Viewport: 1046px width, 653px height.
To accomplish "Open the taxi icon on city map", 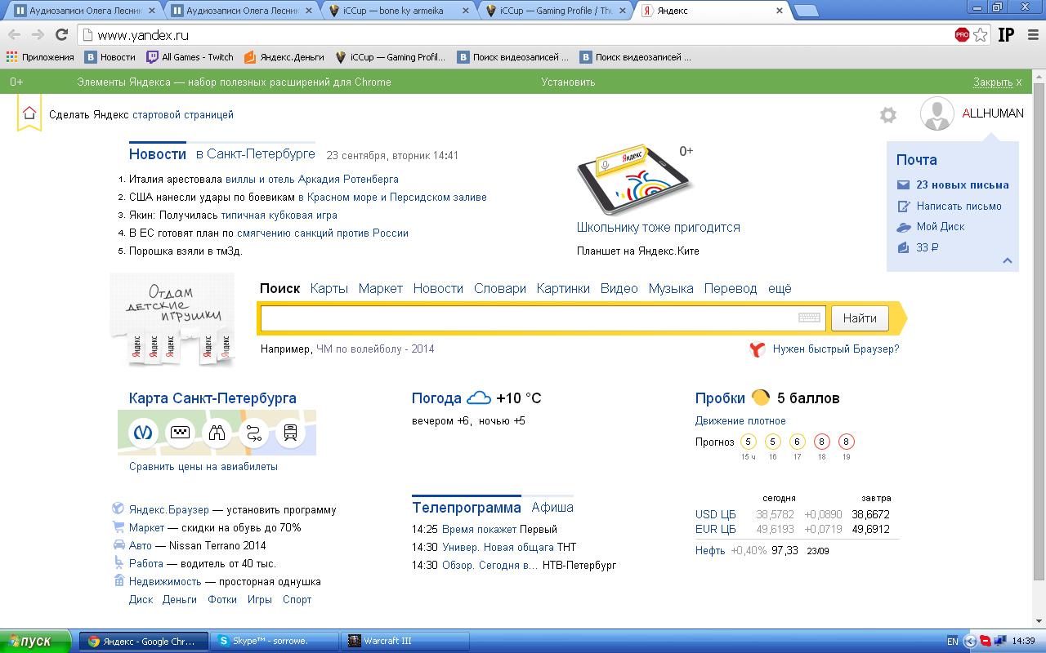I will (181, 433).
